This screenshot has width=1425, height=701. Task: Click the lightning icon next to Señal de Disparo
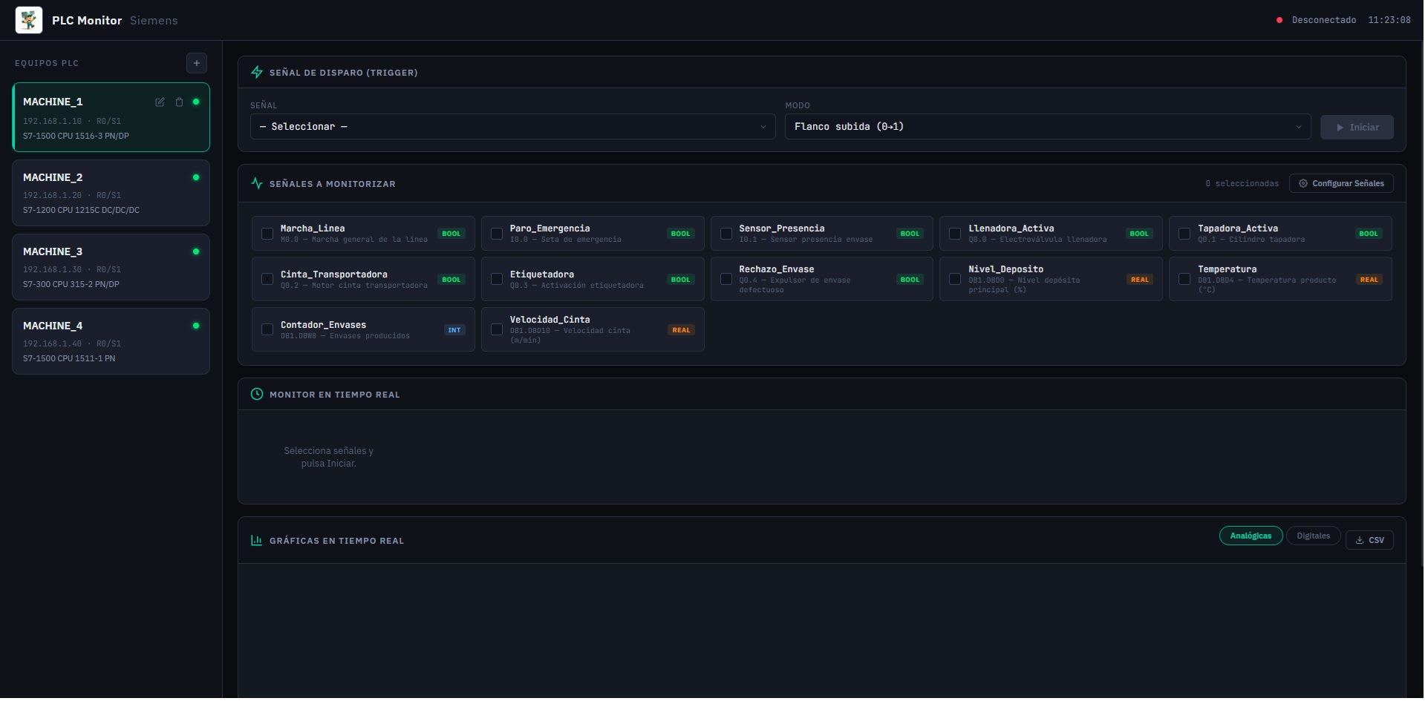click(x=256, y=72)
